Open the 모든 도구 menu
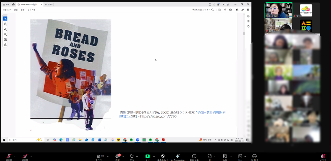Viewport: 331px width, 161px height. pyautogui.click(x=7, y=10)
